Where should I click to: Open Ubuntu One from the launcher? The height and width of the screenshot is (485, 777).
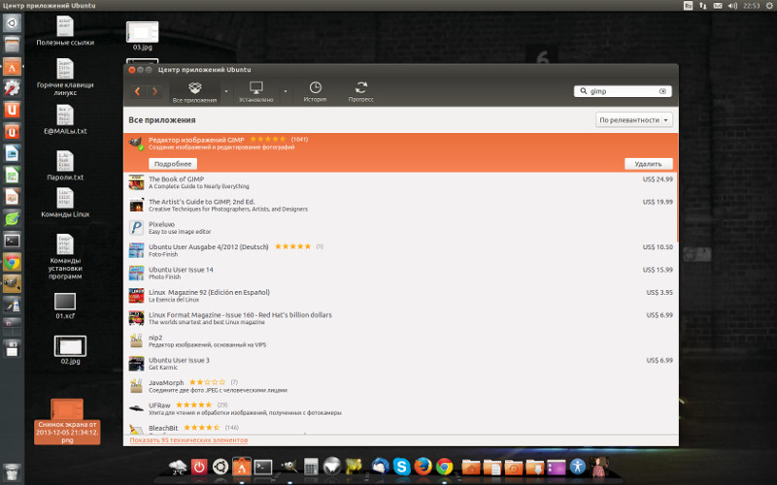point(12,110)
